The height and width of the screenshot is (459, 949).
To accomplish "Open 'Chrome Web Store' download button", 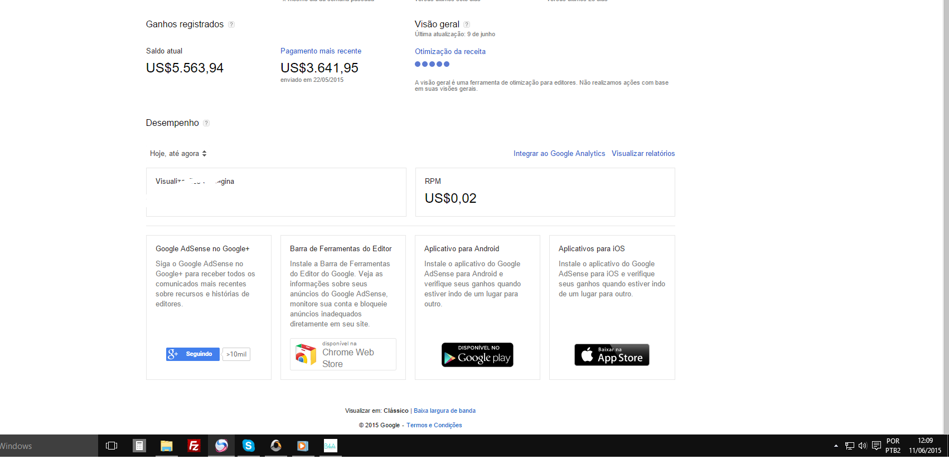I will [x=343, y=354].
